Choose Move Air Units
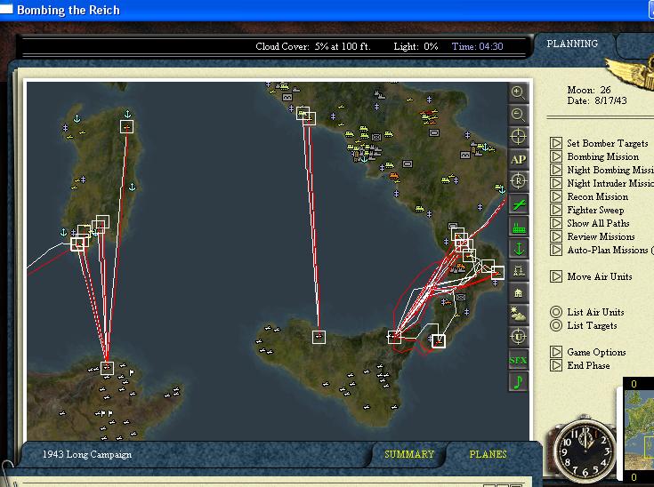The image size is (654, 487). (x=600, y=276)
